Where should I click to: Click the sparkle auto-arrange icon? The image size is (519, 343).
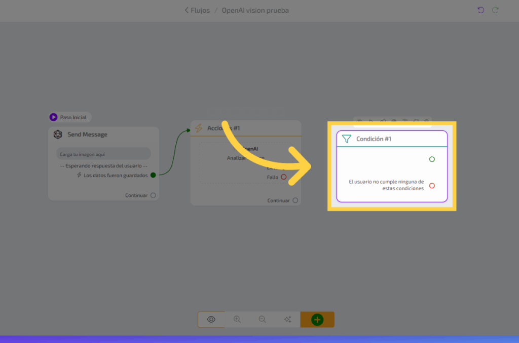(287, 319)
